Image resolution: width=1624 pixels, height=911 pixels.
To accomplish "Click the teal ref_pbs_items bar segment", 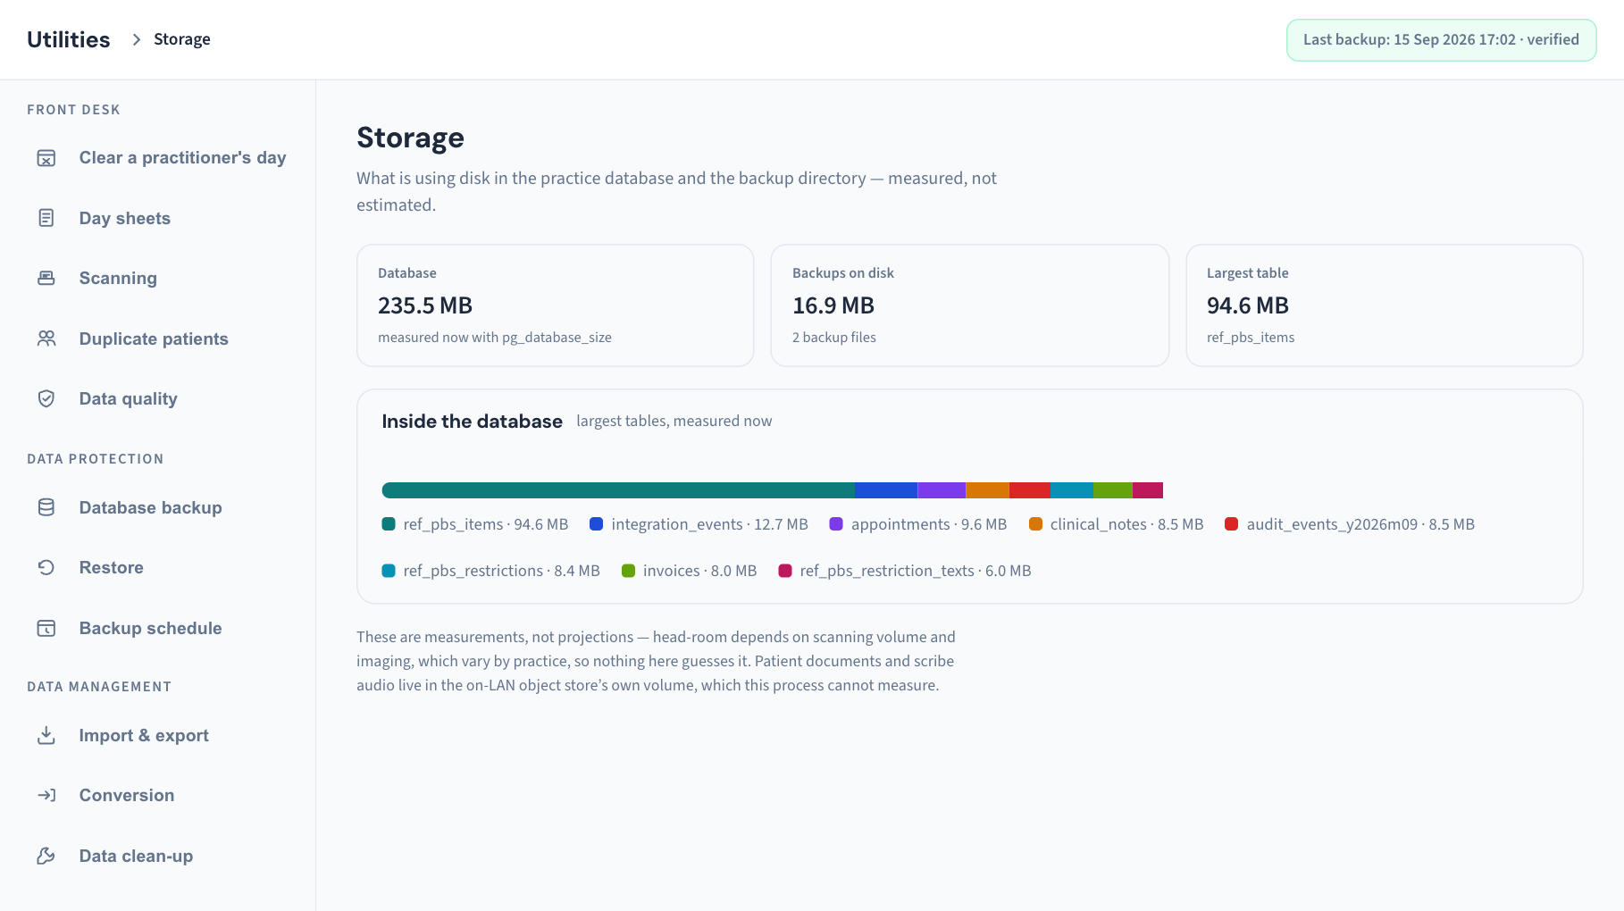I will tap(618, 490).
